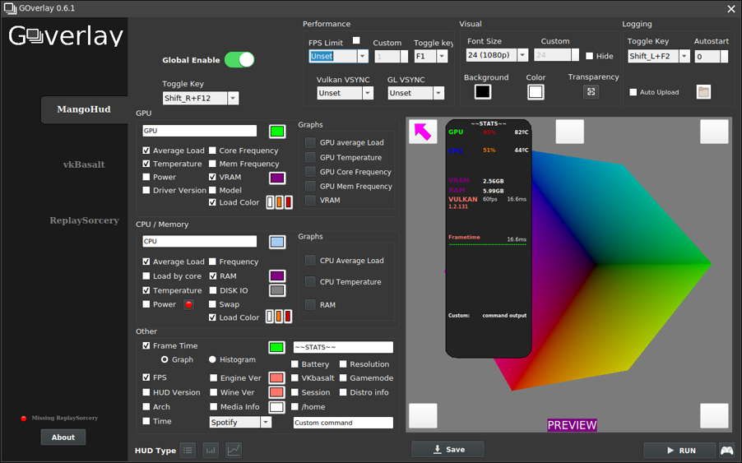Change the Engine Ver salmon color swatch
Viewport: 742px width, 463px height.
tap(277, 377)
